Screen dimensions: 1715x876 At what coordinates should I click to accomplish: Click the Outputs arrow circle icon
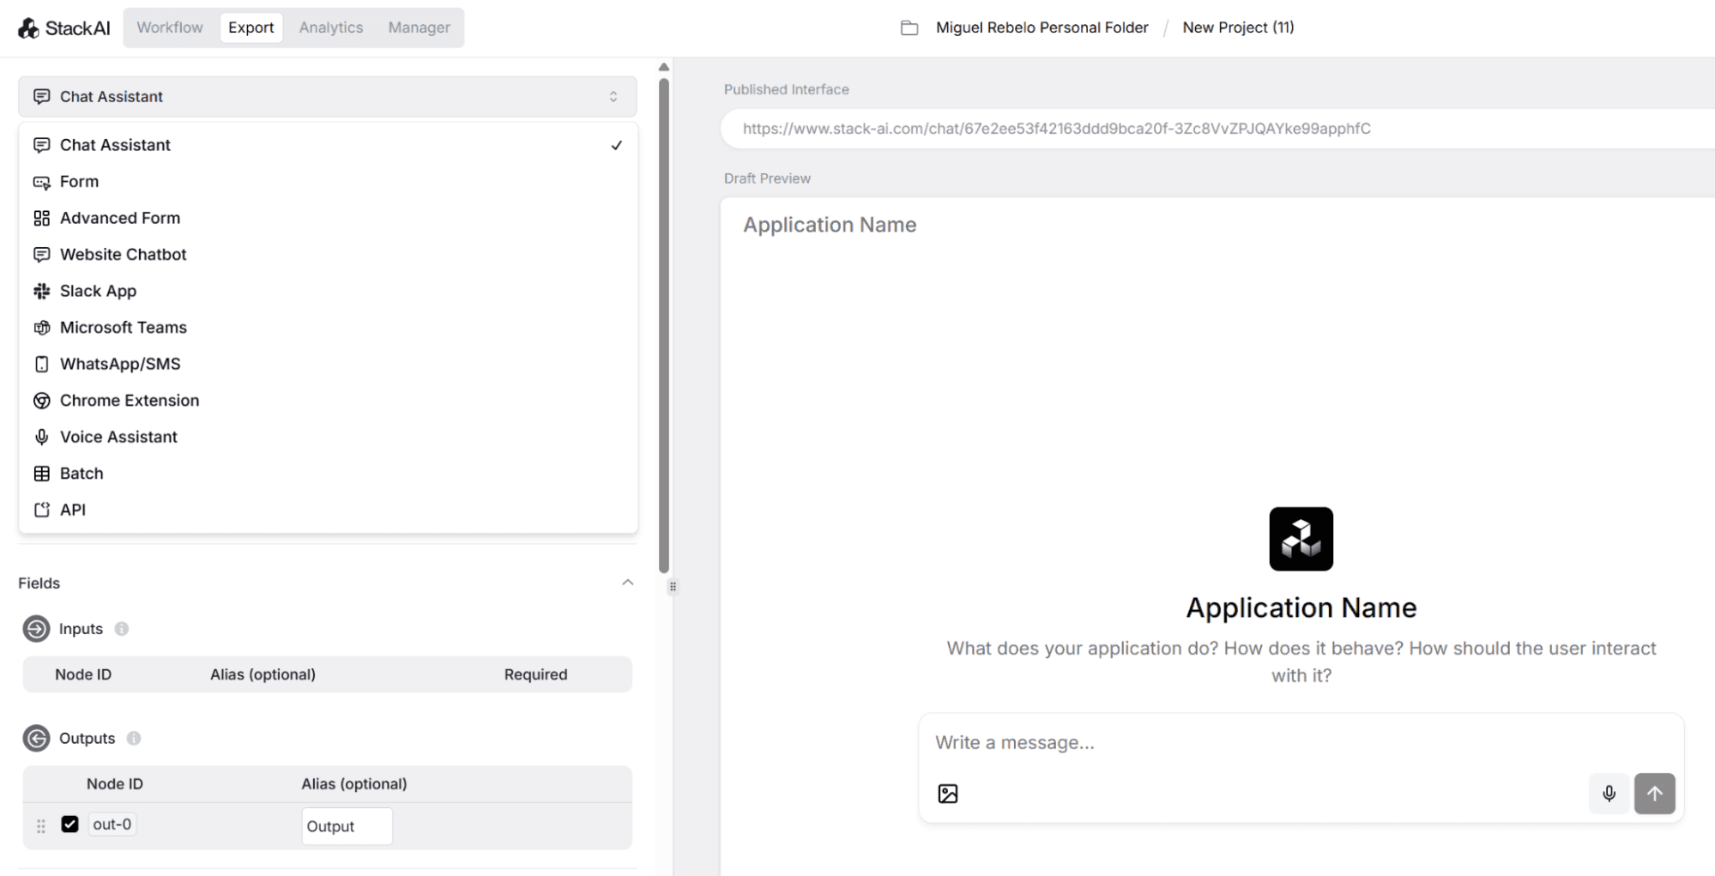tap(36, 738)
